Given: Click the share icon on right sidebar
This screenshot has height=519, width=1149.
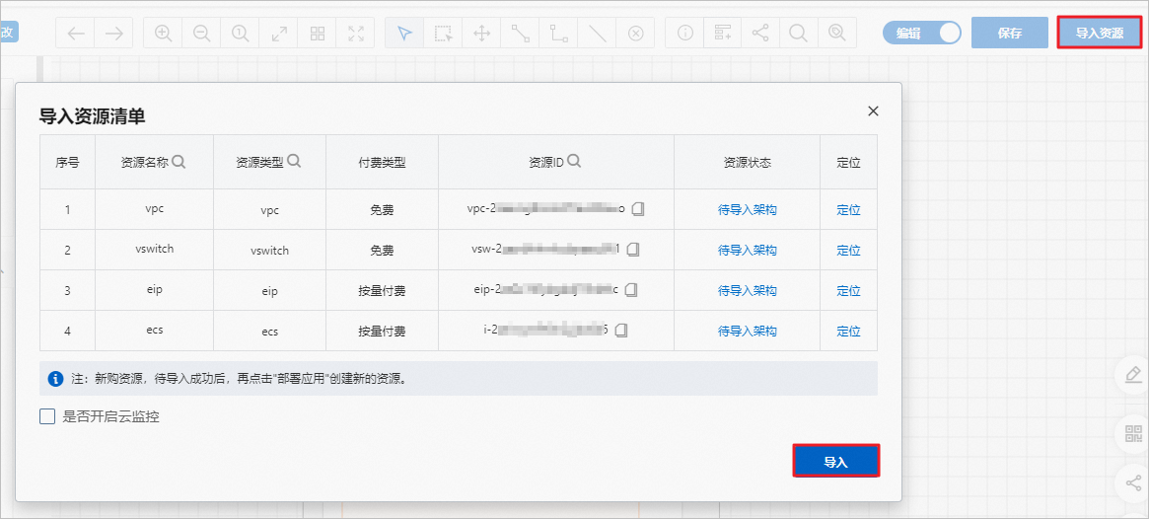Looking at the screenshot, I should [x=1133, y=483].
